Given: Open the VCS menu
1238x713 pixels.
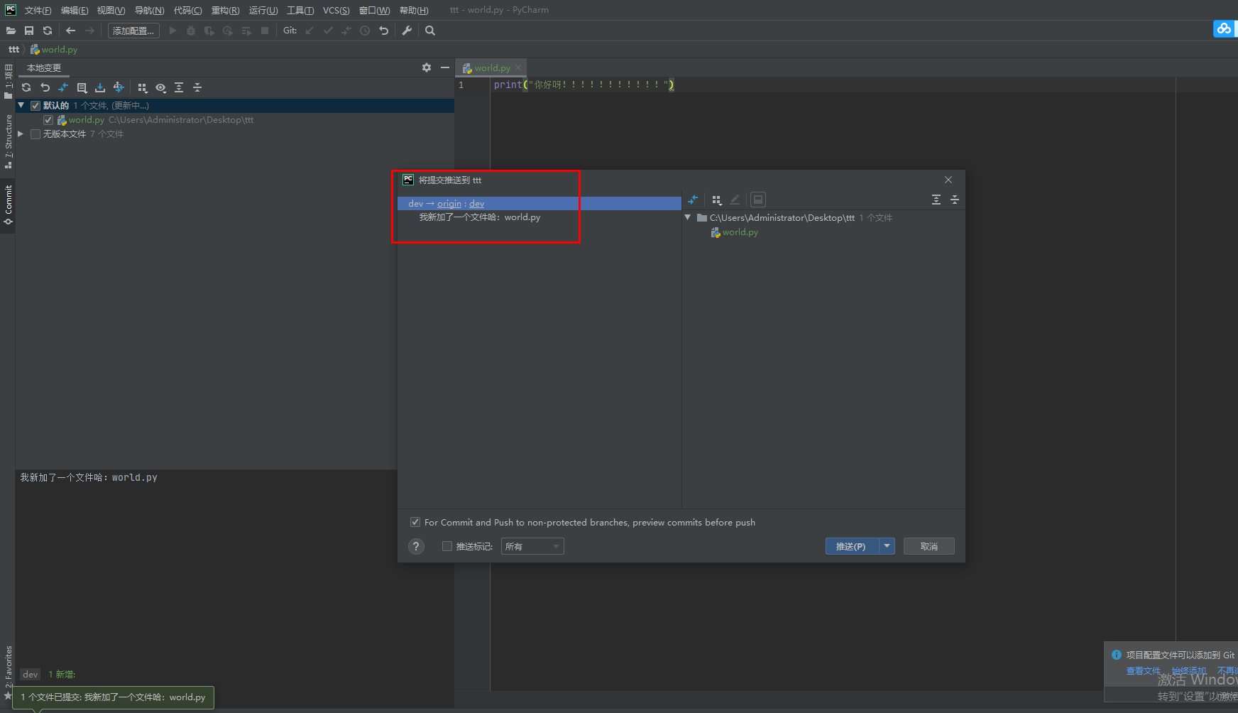Looking at the screenshot, I should [336, 10].
